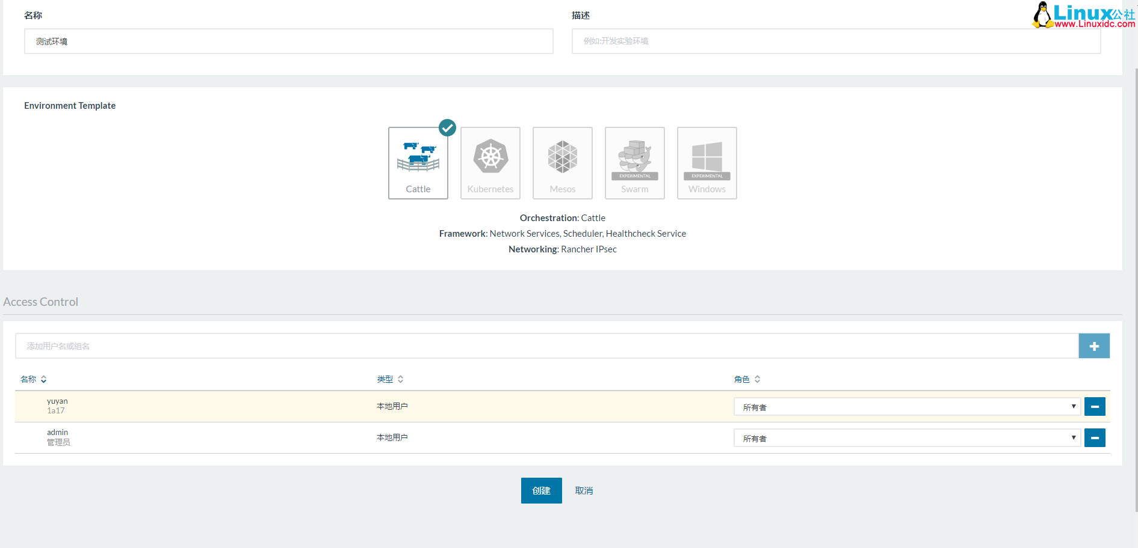Click the 取消 link
The height and width of the screenshot is (548, 1138).
(x=584, y=490)
